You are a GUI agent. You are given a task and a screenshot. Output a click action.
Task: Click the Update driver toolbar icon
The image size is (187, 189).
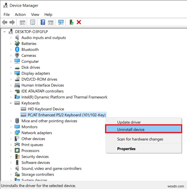[71, 22]
